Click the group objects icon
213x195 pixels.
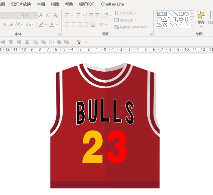tap(35, 42)
